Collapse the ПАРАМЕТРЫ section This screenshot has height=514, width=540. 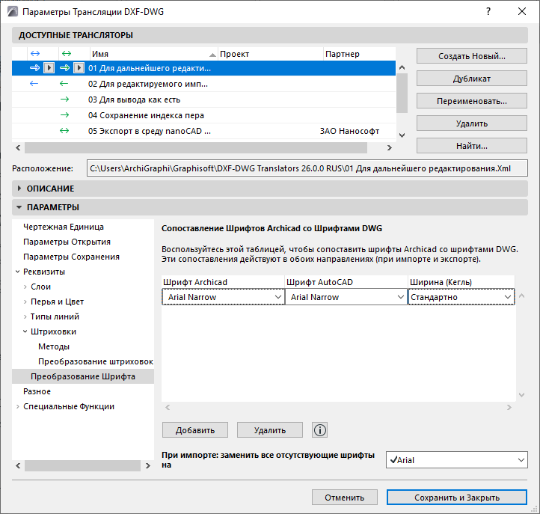[x=19, y=207]
